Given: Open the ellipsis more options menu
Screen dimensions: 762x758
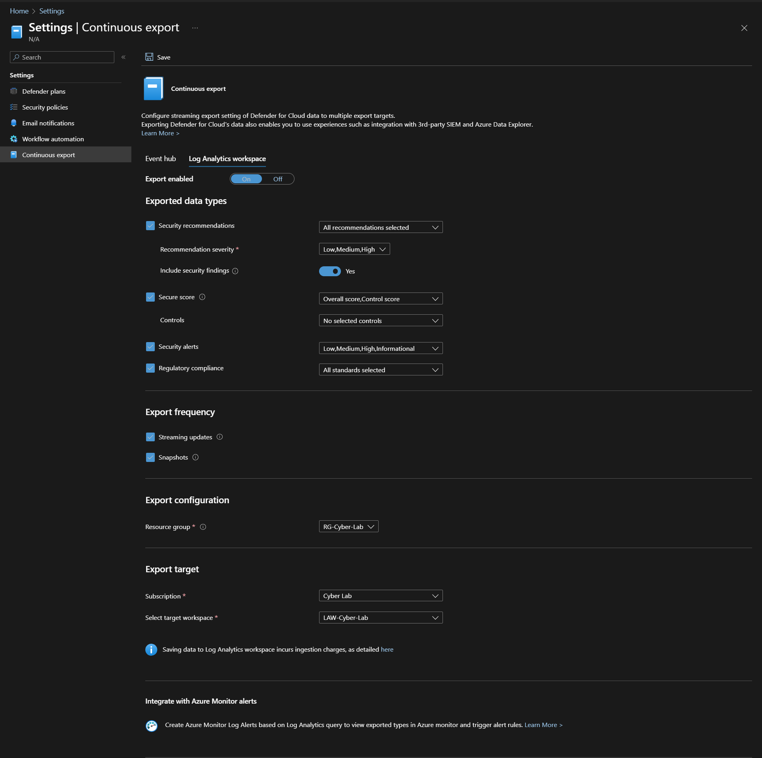Looking at the screenshot, I should pyautogui.click(x=195, y=28).
